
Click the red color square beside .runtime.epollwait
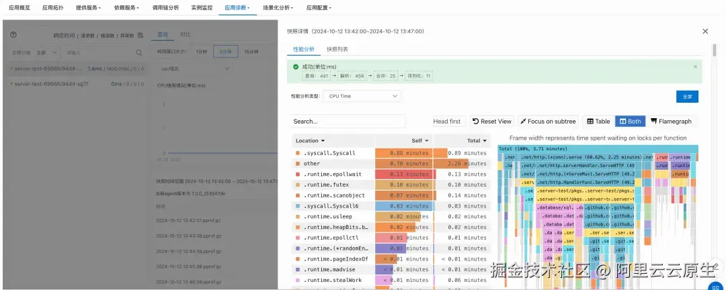[297, 175]
